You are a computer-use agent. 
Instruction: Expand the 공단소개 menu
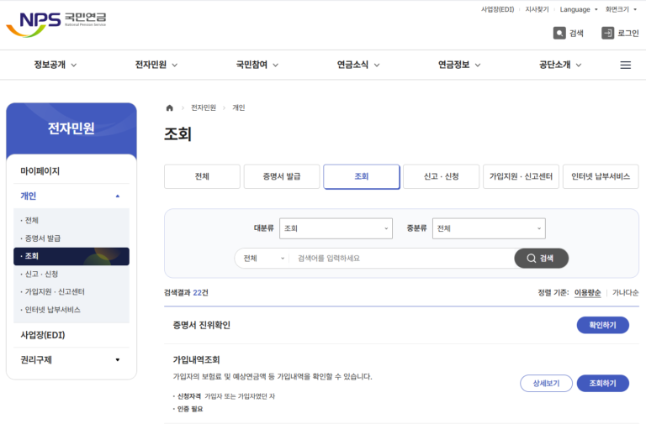(x=560, y=65)
